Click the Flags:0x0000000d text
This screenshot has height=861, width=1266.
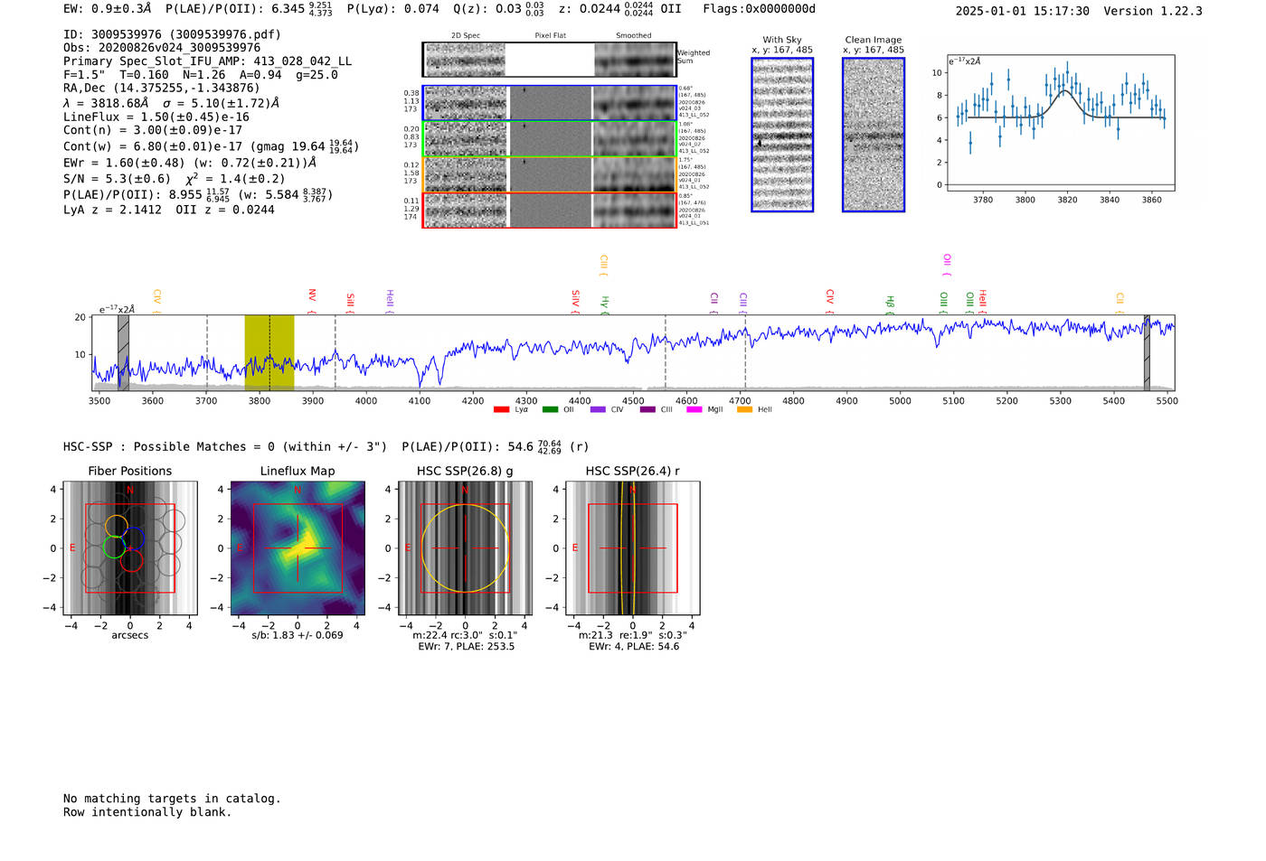(760, 9)
